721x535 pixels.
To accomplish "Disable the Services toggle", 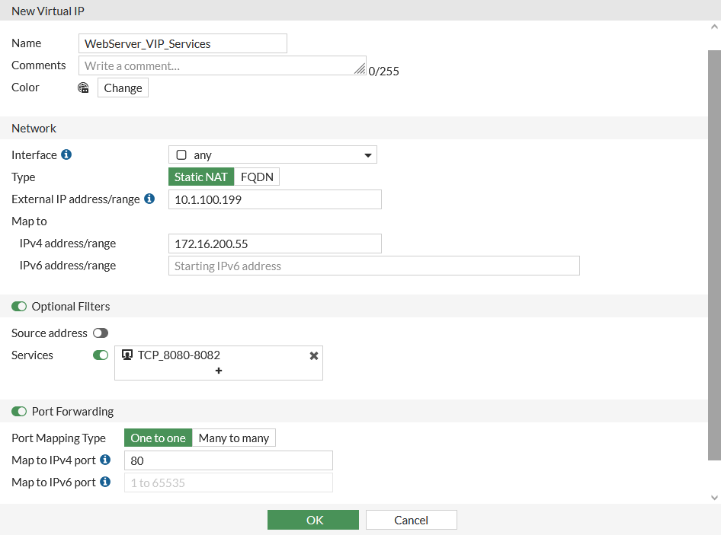I will 101,355.
